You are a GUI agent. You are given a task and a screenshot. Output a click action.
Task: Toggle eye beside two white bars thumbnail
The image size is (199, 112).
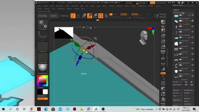coord(192,49)
